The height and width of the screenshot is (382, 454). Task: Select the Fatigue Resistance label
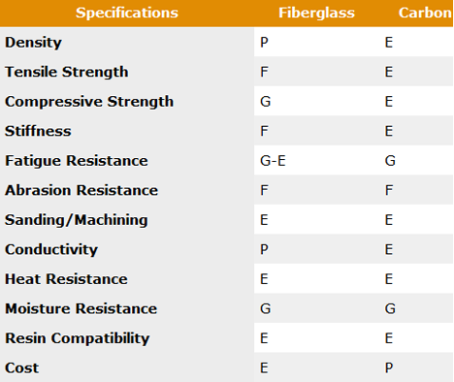point(77,161)
